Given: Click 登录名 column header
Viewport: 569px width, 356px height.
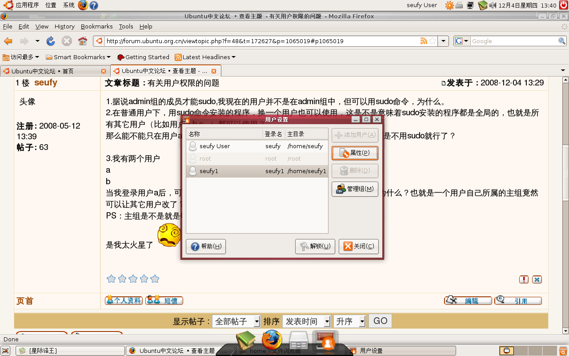Looking at the screenshot, I should point(274,134).
